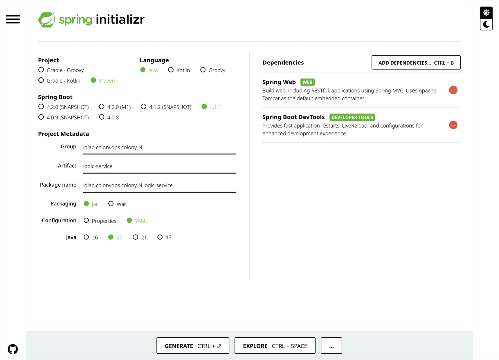Select Spring Boot 4.1.1
499x360 pixels.
[x=211, y=107]
